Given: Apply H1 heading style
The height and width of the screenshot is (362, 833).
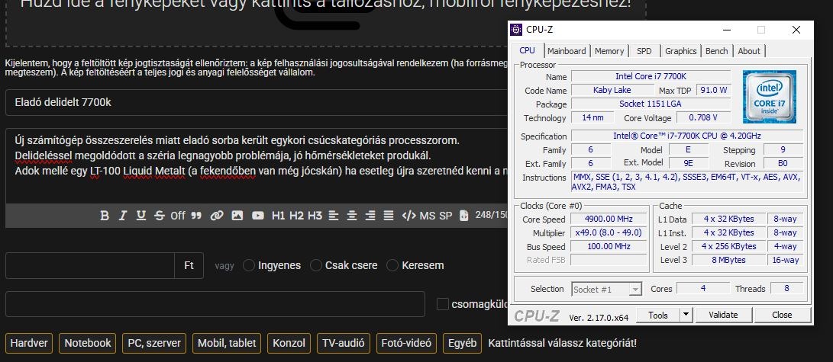Looking at the screenshot, I should pos(279,216).
